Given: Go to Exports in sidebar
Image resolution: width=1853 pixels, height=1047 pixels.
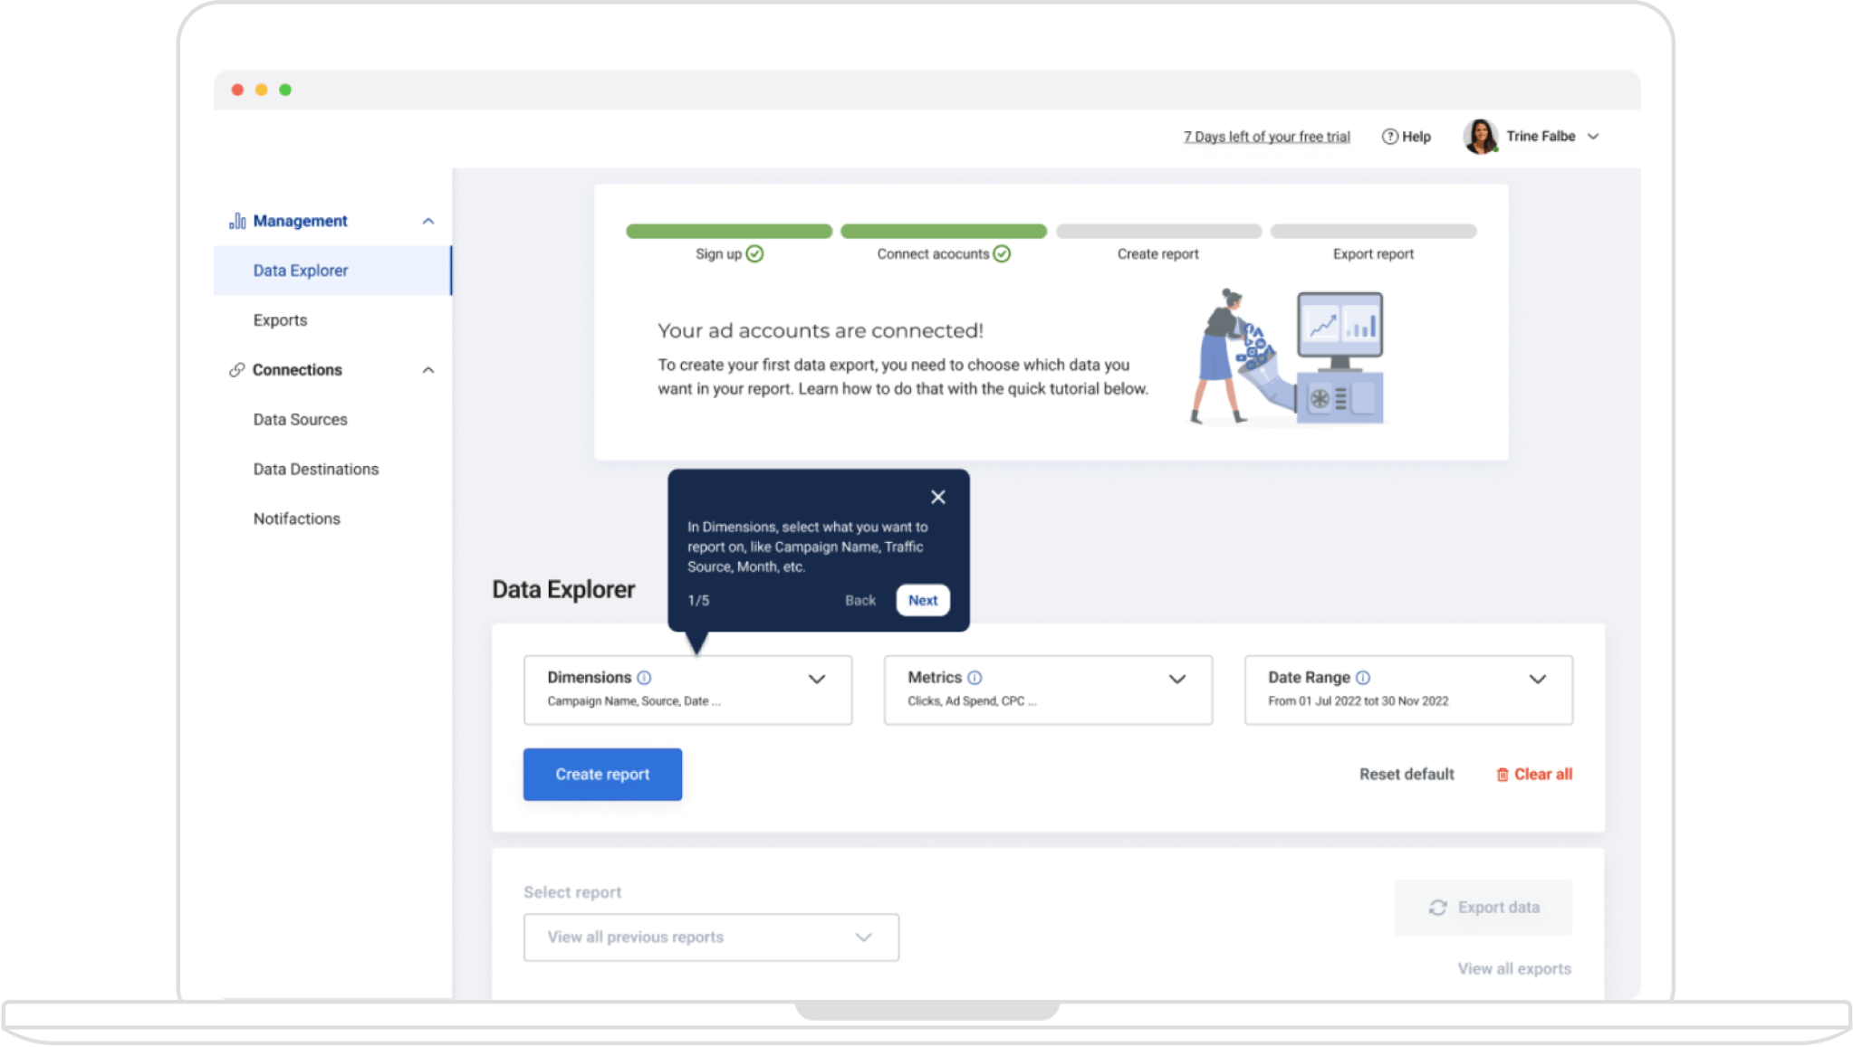Looking at the screenshot, I should [280, 320].
